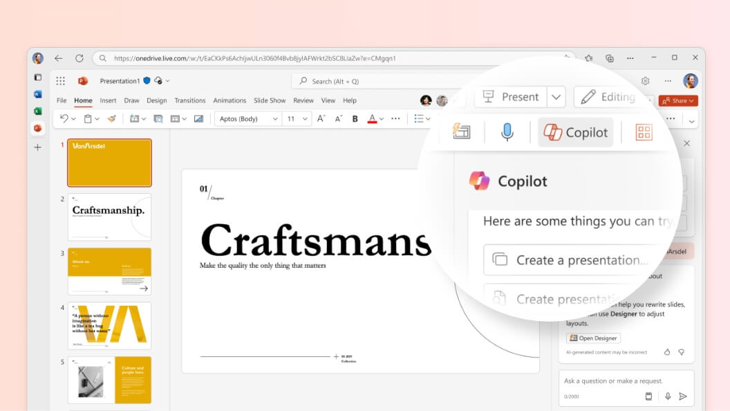Click the Word icon in the sidebar

tap(38, 94)
